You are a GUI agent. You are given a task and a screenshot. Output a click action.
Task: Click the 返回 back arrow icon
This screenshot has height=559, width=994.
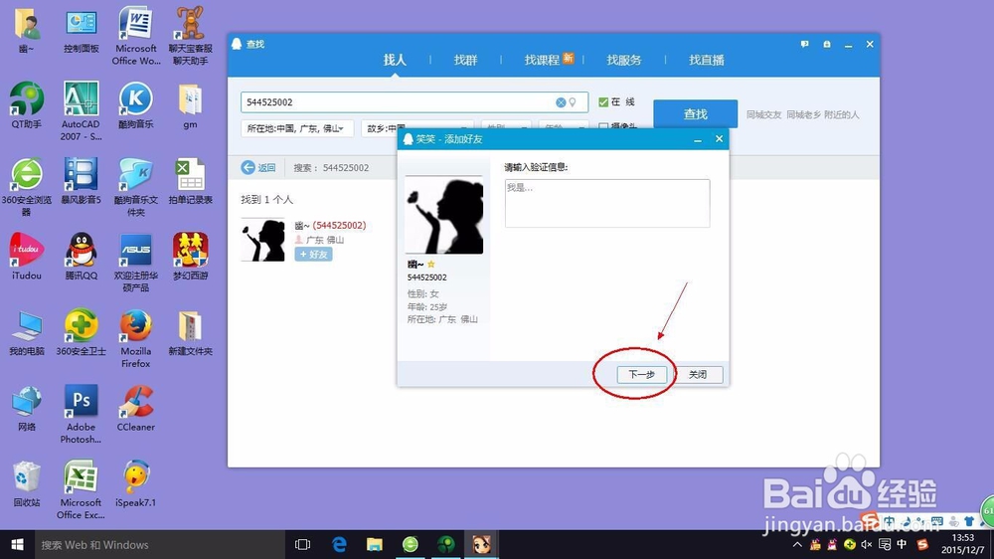[248, 167]
